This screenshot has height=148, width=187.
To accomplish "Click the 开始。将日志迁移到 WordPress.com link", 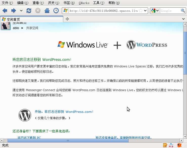I will tap(64, 112).
